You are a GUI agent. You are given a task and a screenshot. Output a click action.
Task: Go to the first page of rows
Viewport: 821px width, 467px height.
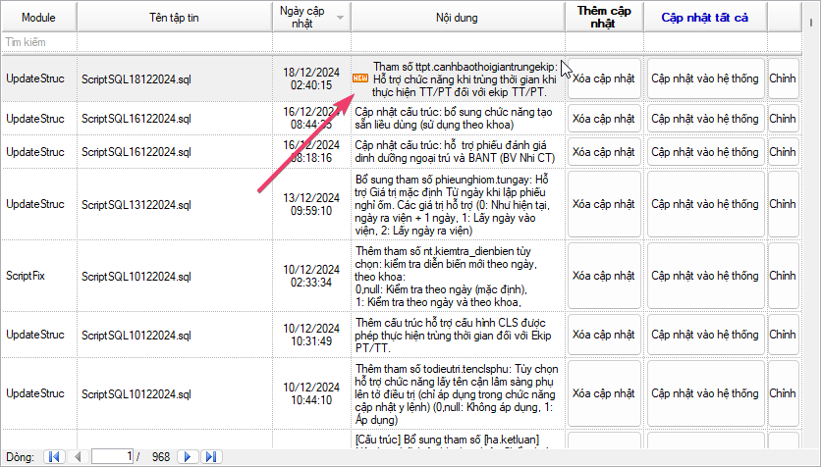[x=54, y=456]
